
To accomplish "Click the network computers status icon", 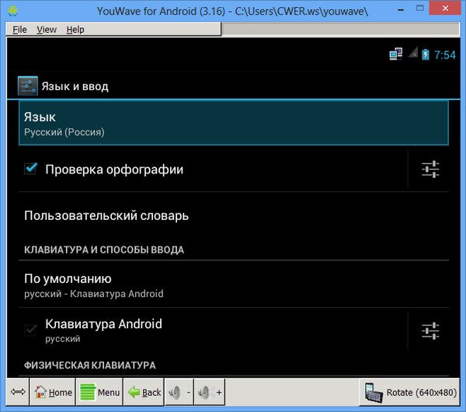I will 396,54.
